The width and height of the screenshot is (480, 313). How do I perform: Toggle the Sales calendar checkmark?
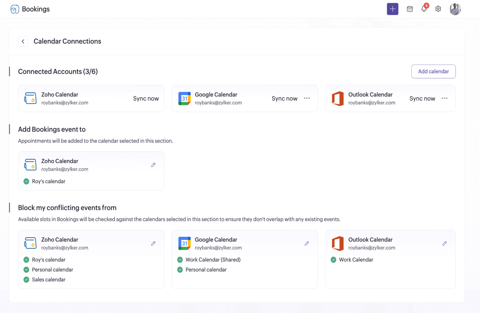pyautogui.click(x=26, y=280)
